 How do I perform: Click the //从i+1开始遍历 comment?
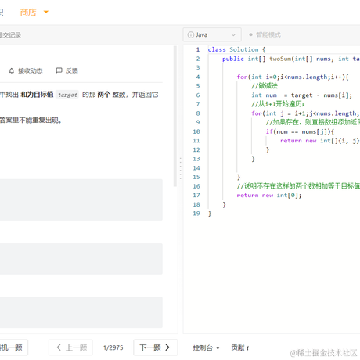coord(278,104)
